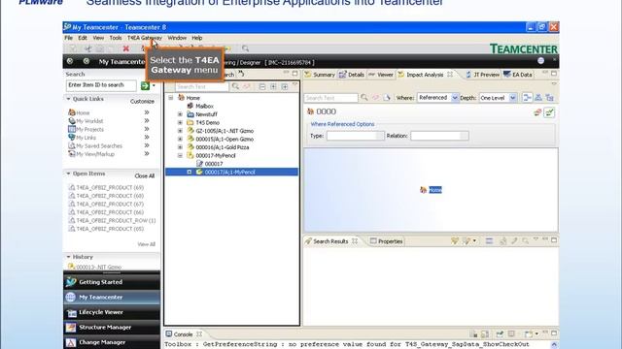Open the T4EA Gateway menu
This screenshot has height=349, width=622.
pos(145,38)
